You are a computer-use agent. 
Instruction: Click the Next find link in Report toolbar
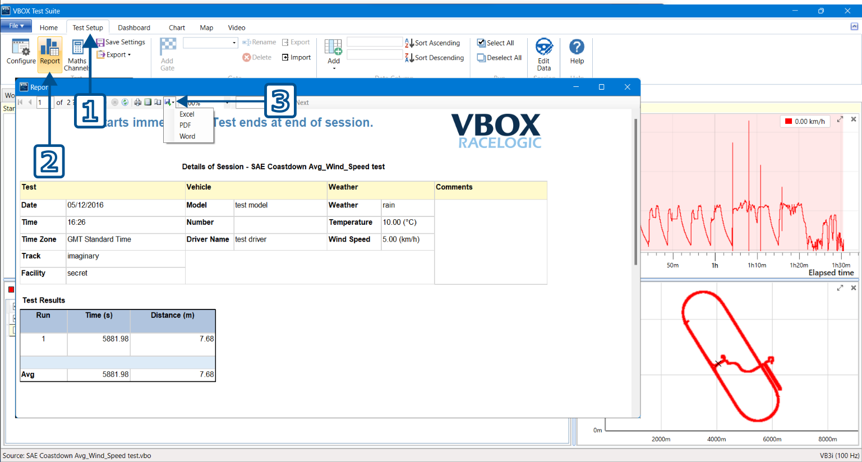point(303,103)
